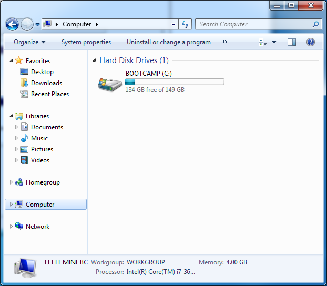Select Favorites in the navigation pane
This screenshot has height=286, width=327.
pyautogui.click(x=38, y=61)
